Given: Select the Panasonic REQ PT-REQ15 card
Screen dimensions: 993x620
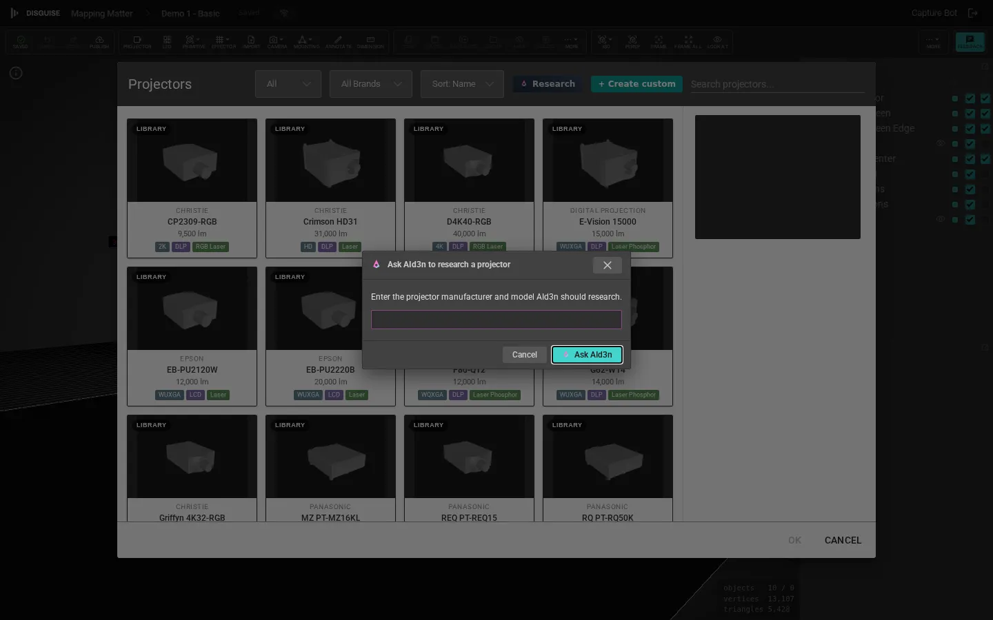Looking at the screenshot, I should pos(469,468).
